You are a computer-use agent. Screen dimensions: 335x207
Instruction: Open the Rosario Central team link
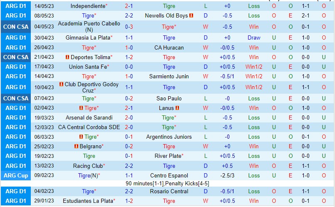[169, 191]
